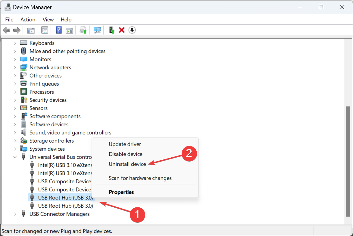This screenshot has width=353, height=236.
Task: Select Scan for hardware changes in context menu
Action: pos(140,178)
